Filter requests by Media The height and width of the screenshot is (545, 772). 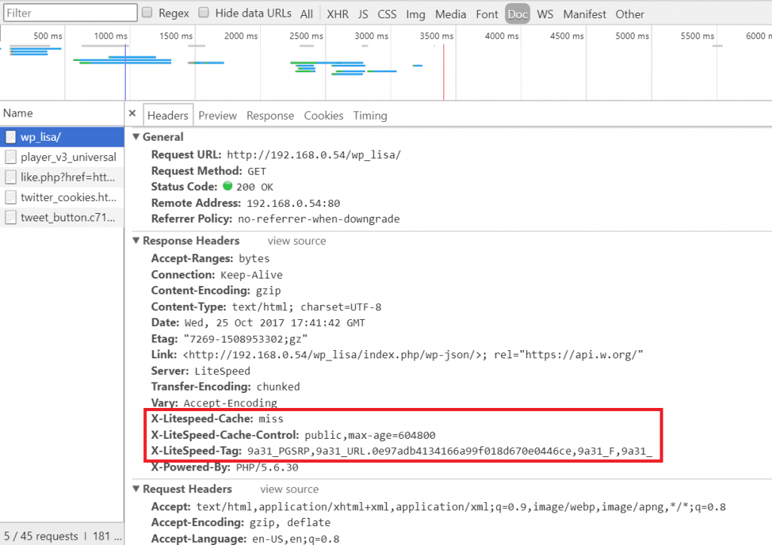[451, 14]
